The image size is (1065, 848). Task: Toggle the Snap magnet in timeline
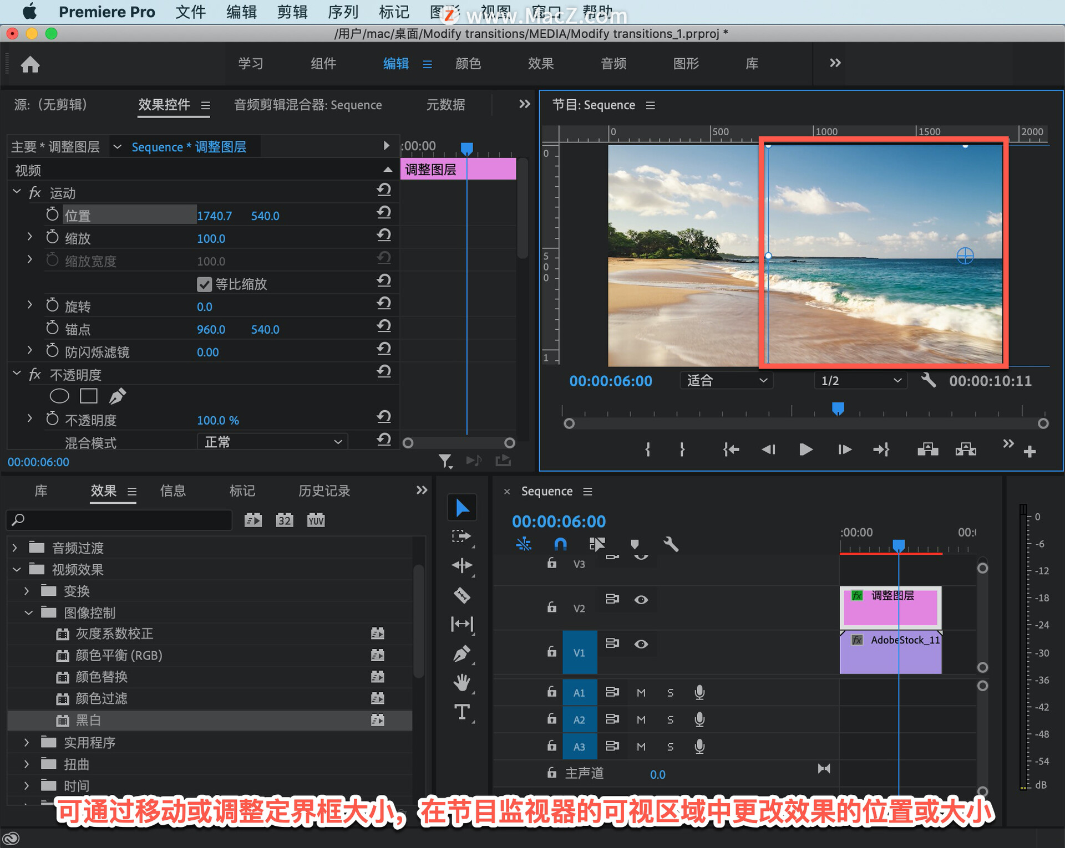560,544
